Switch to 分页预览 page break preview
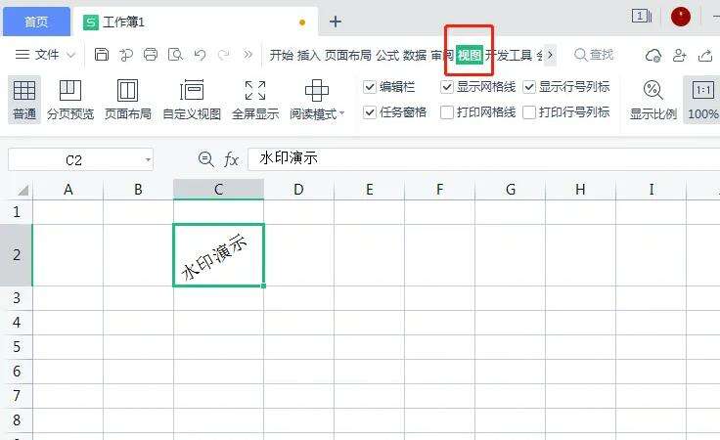This screenshot has width=720, height=440. 70,100
